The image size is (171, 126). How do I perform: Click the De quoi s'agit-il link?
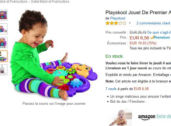159,32
